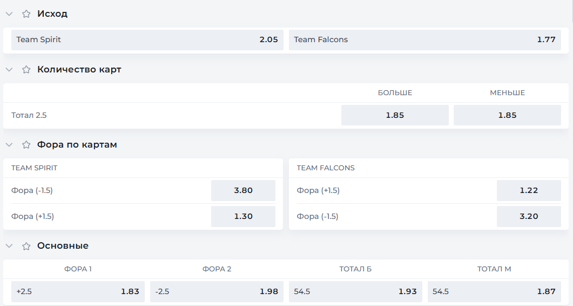
Task: Star the Количество карт market
Action: [26, 70]
